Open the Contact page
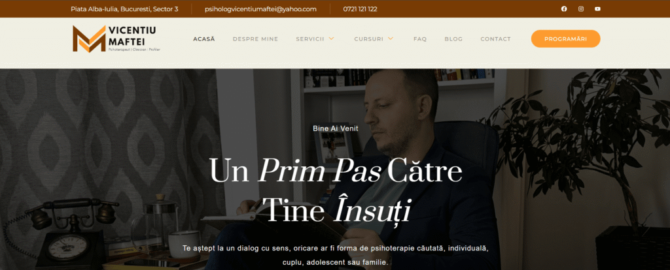670x270 pixels. pos(496,39)
